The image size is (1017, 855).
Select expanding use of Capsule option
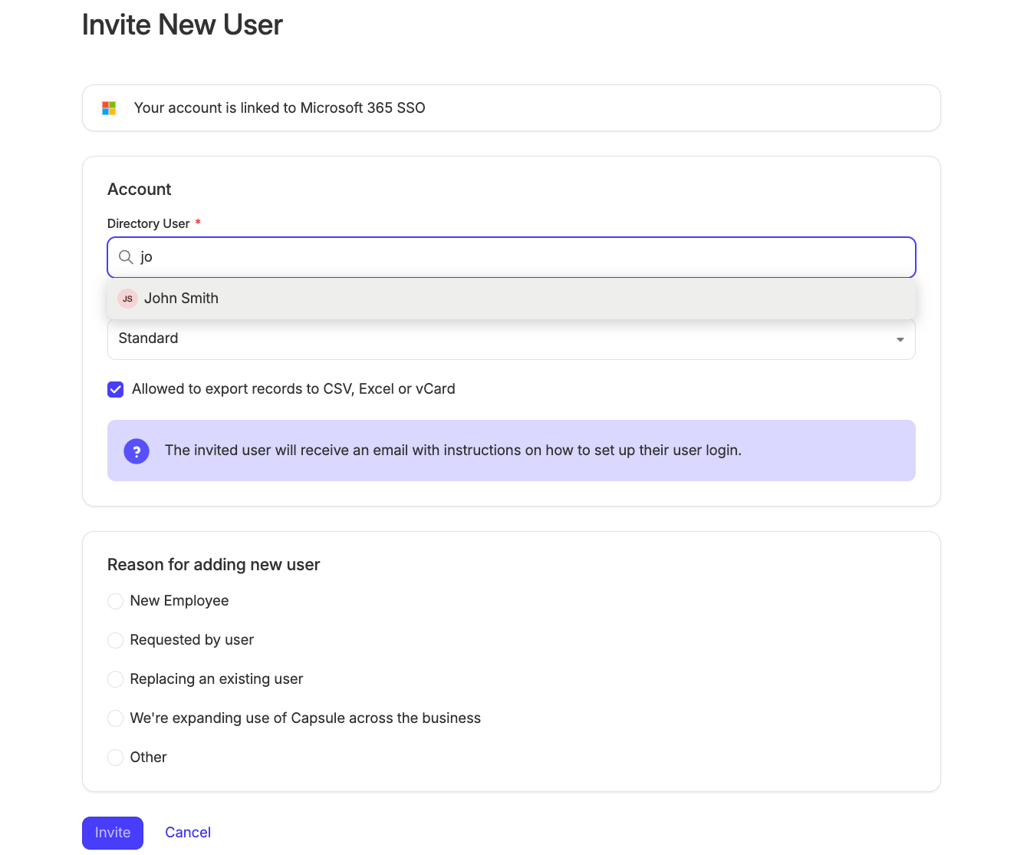(x=115, y=718)
